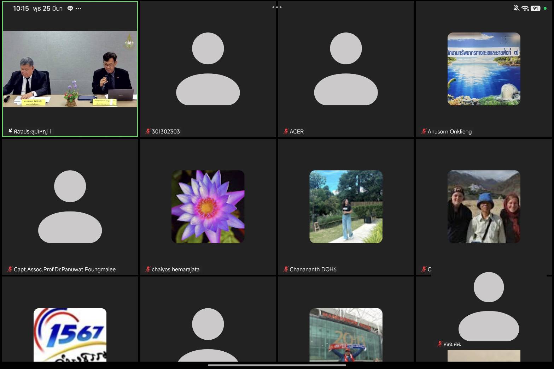554x369 pixels.
Task: Click muted mic icon beside chaiyos hemarajata
Action: [x=148, y=269]
